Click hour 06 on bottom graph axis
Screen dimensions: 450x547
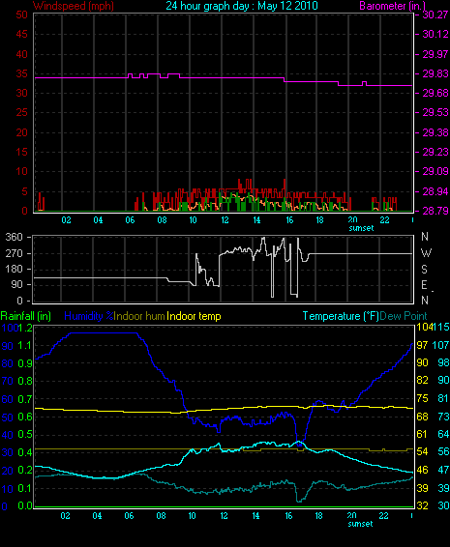pos(129,516)
